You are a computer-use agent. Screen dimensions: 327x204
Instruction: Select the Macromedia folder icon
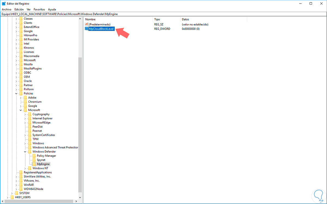coord(21,56)
